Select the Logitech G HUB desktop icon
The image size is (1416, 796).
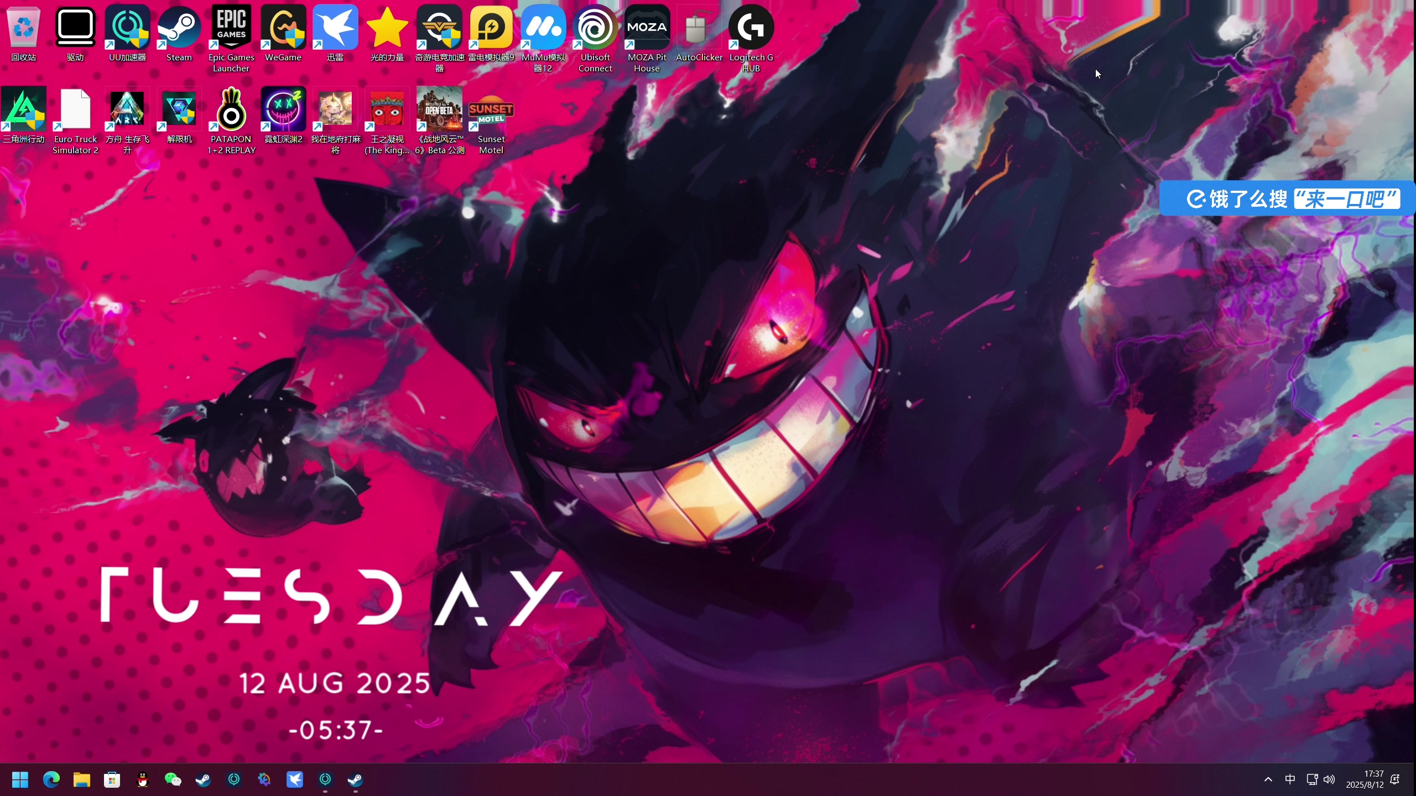[751, 40]
